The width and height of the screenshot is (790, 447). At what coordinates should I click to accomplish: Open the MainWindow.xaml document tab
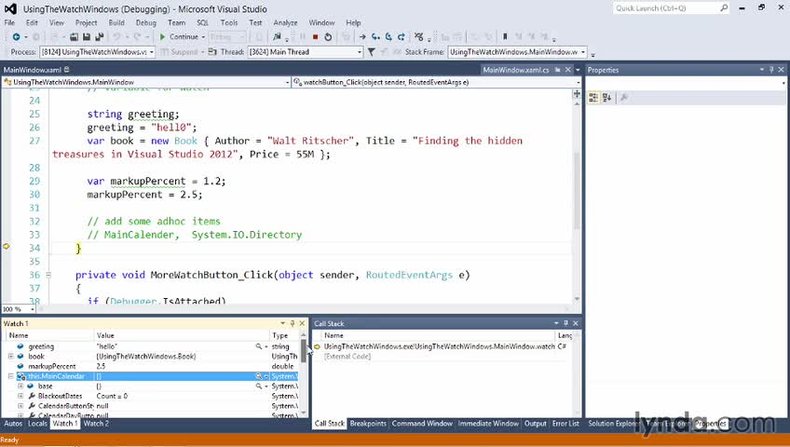point(33,70)
